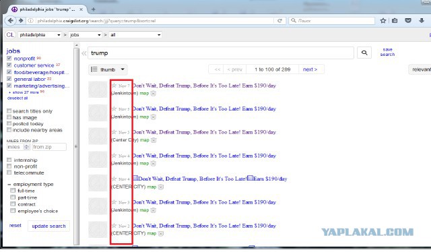The height and width of the screenshot is (252, 431).
Task: Open the all subcategory dropdown
Action: click(135, 35)
